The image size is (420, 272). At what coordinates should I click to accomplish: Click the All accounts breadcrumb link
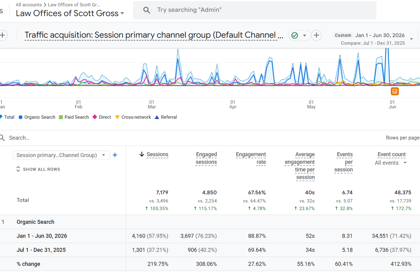29,5
